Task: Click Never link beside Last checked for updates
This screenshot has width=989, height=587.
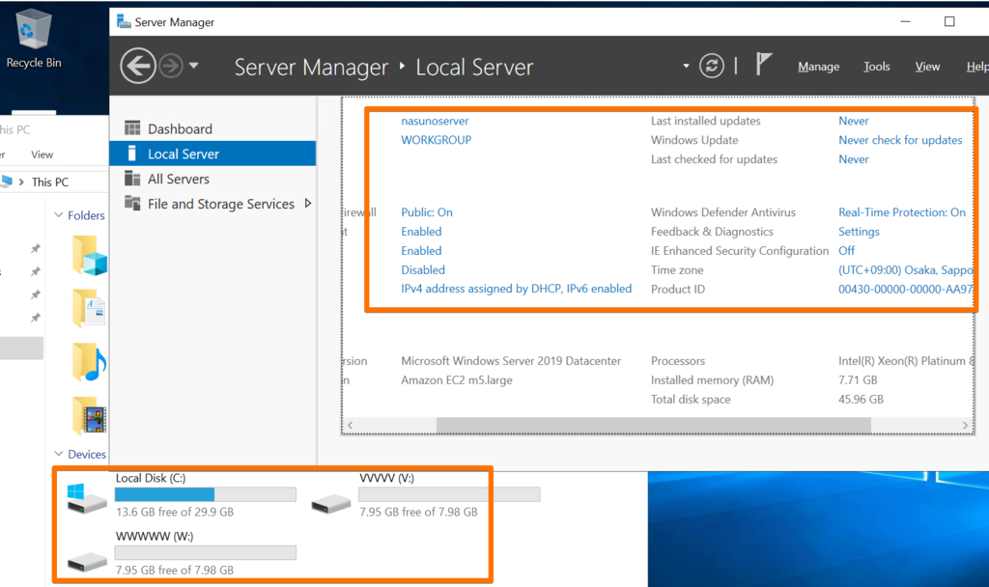Action: pyautogui.click(x=854, y=159)
